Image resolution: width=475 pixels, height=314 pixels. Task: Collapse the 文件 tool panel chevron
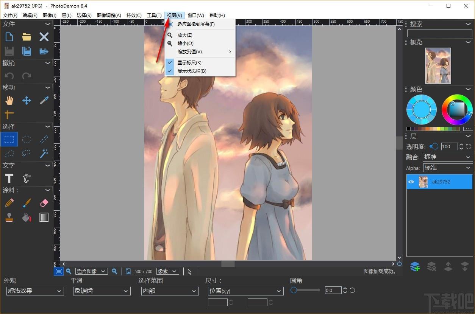tap(48, 24)
